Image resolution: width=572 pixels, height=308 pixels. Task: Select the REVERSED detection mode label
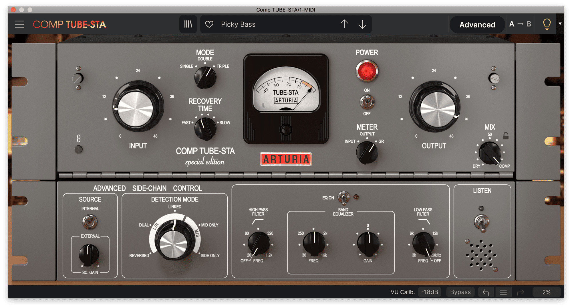(x=139, y=255)
